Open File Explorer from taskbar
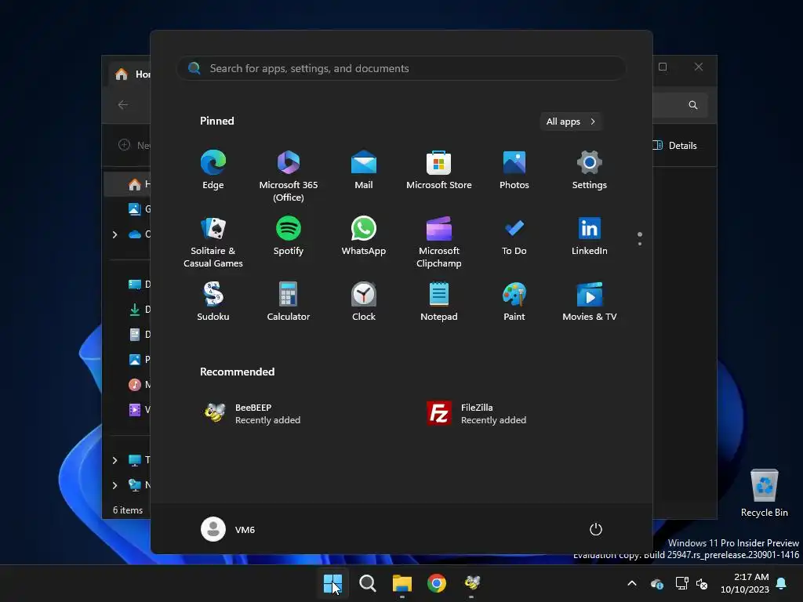The image size is (803, 602). (x=402, y=583)
